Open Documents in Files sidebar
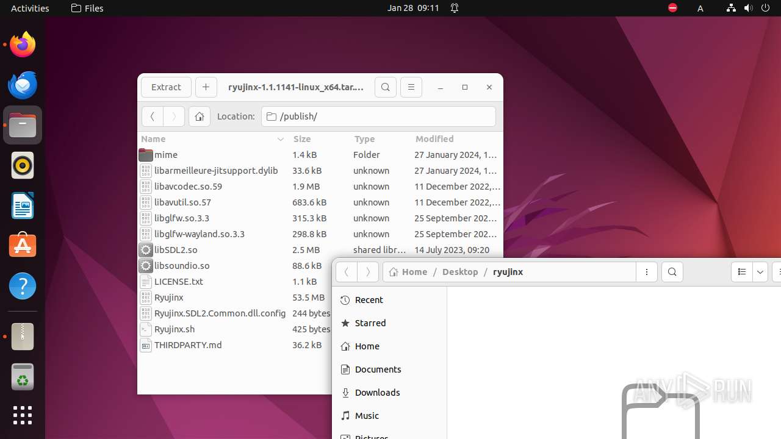 click(389, 369)
